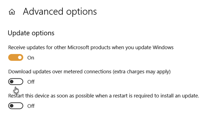
Task: Select the "Update options" section heading
Action: click(31, 33)
